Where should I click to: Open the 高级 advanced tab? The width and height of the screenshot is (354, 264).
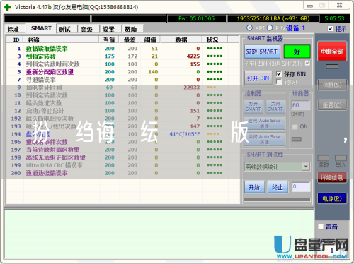tap(86, 29)
